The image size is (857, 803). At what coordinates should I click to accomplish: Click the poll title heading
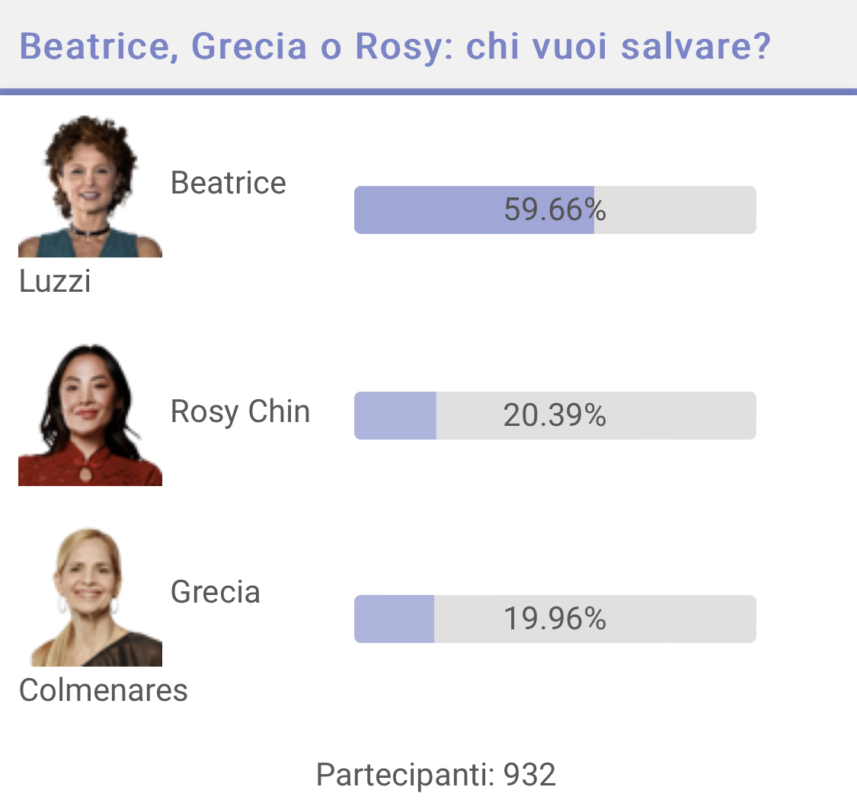395,46
